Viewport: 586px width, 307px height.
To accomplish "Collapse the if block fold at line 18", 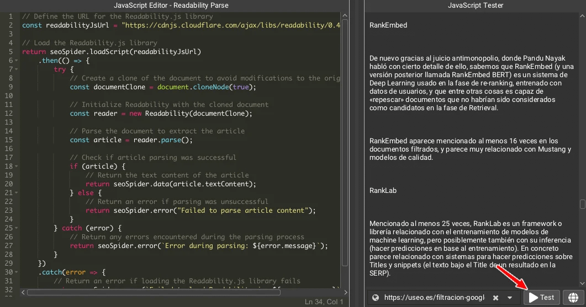I will click(17, 166).
